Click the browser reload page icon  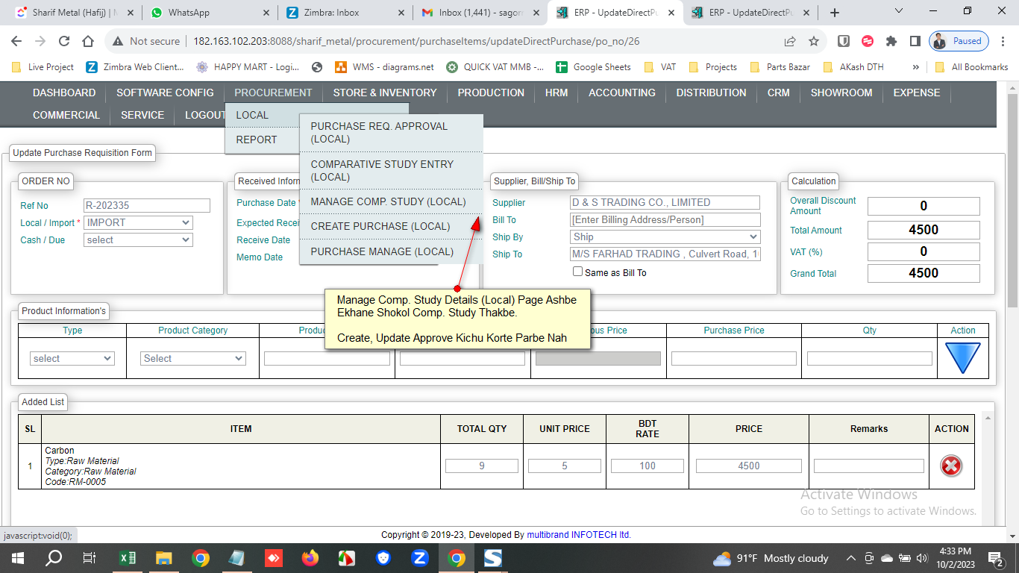tap(64, 42)
